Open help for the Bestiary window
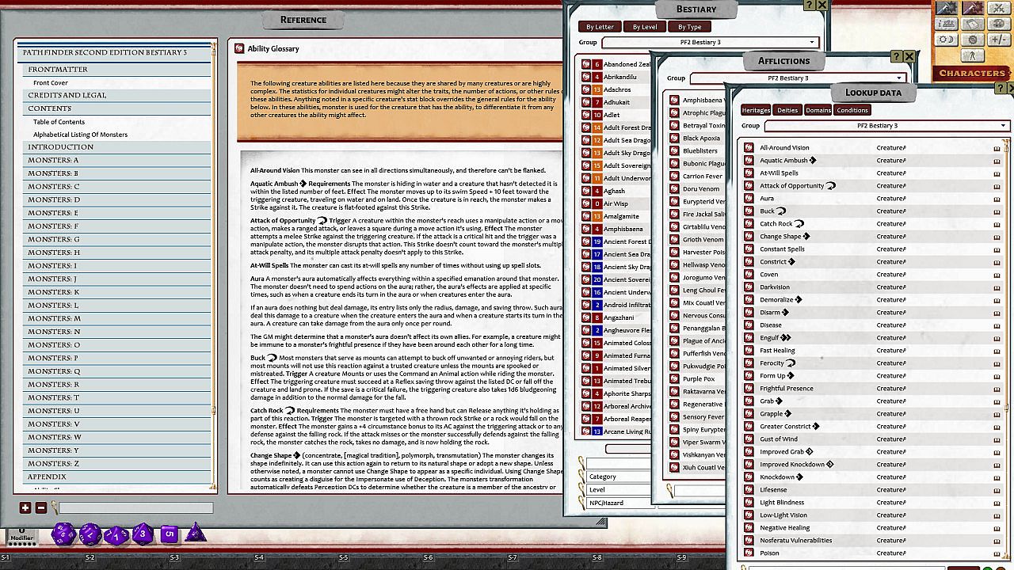This screenshot has width=1014, height=570. coord(809,6)
